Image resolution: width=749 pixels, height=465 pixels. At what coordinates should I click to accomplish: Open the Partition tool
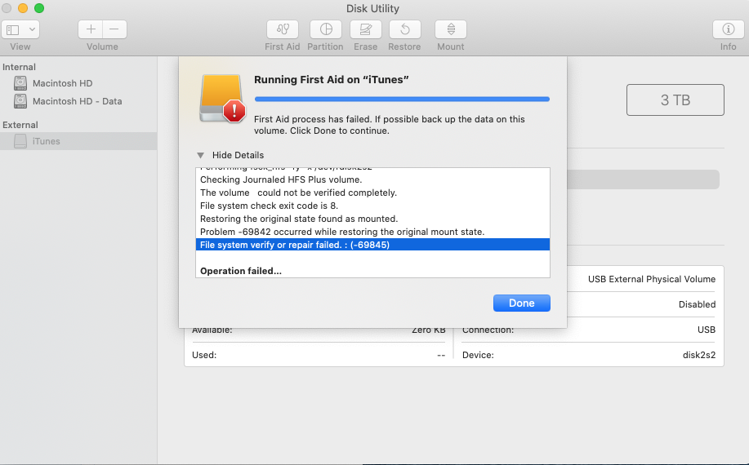[326, 29]
